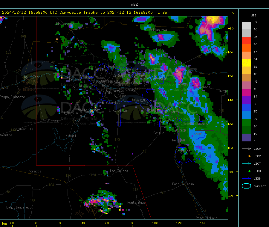Click the 'Lag.Llancanelo' map label

click(19, 207)
